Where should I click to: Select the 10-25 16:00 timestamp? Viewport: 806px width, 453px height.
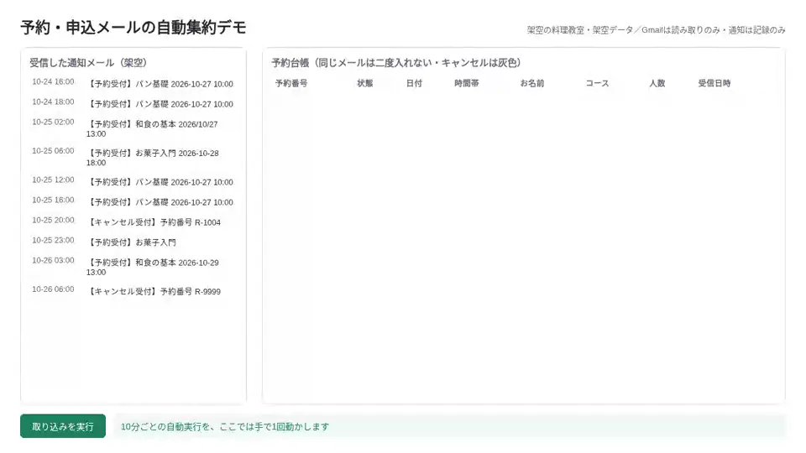pyautogui.click(x=53, y=200)
